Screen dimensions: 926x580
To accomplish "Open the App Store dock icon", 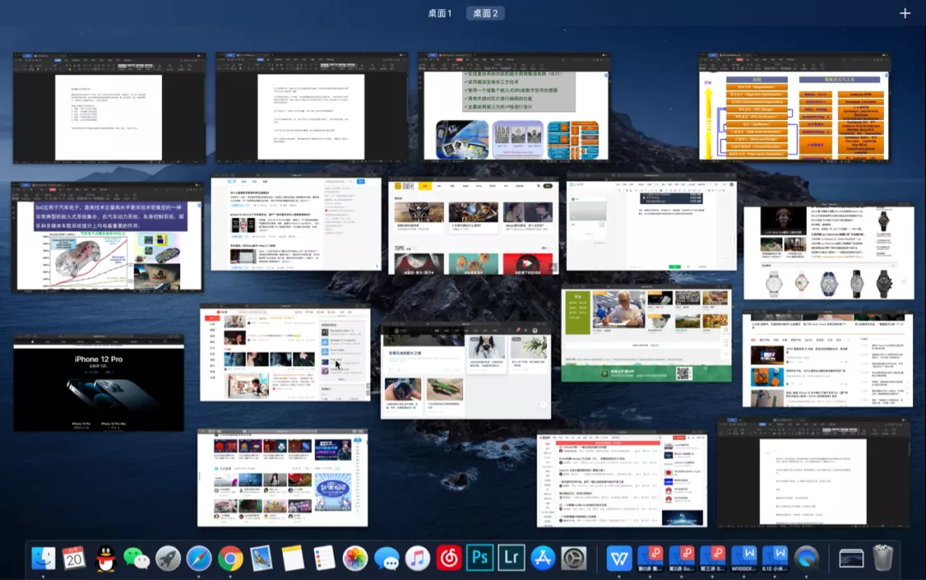I will tap(542, 558).
